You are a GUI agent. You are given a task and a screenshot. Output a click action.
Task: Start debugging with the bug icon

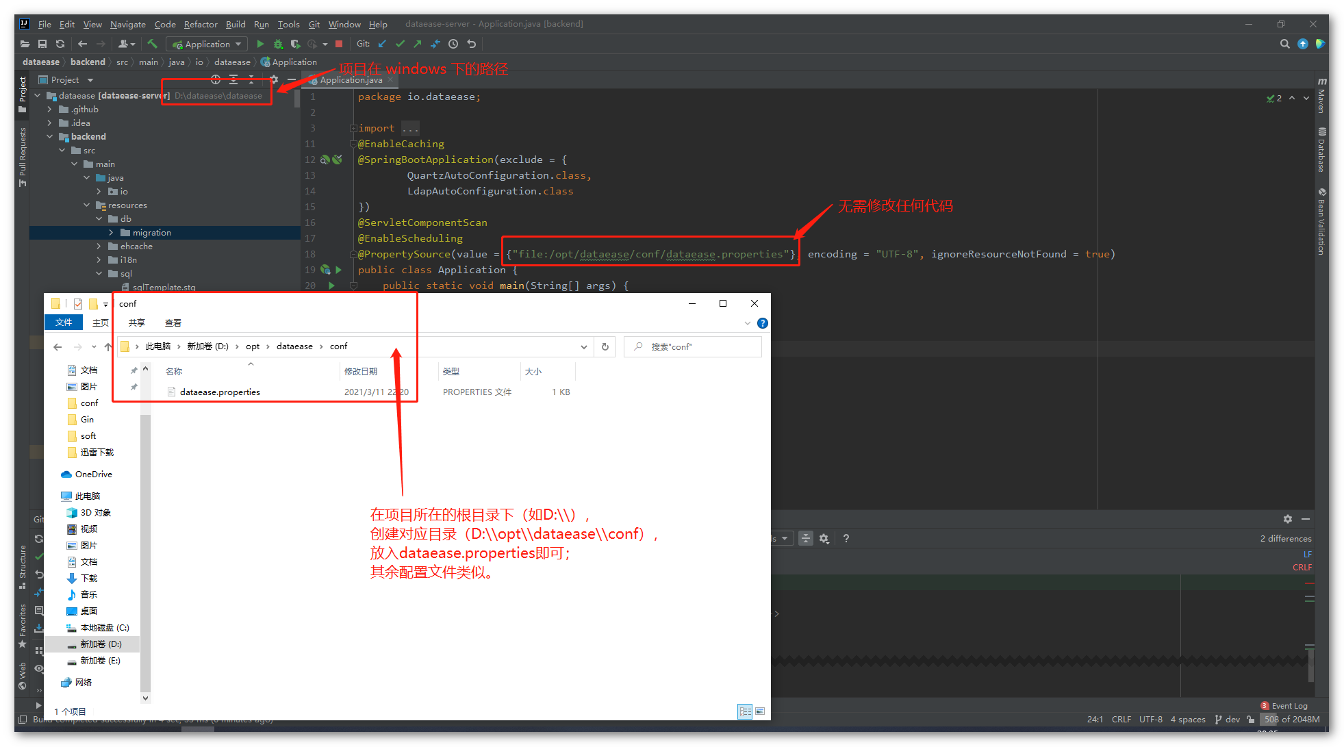click(278, 43)
